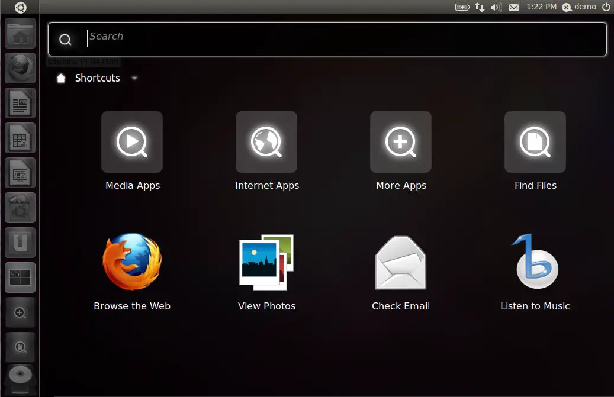614x397 pixels.
Task: Open the Workspace Switcher in launcher
Action: pyautogui.click(x=20, y=277)
